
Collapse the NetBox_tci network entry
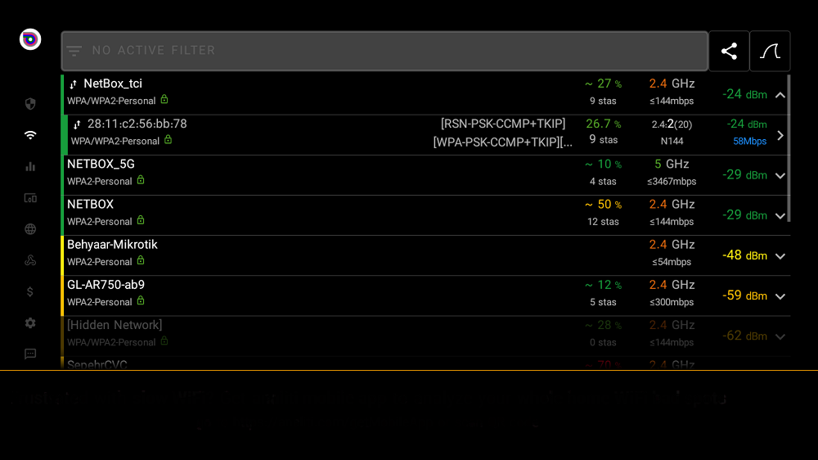click(x=780, y=95)
